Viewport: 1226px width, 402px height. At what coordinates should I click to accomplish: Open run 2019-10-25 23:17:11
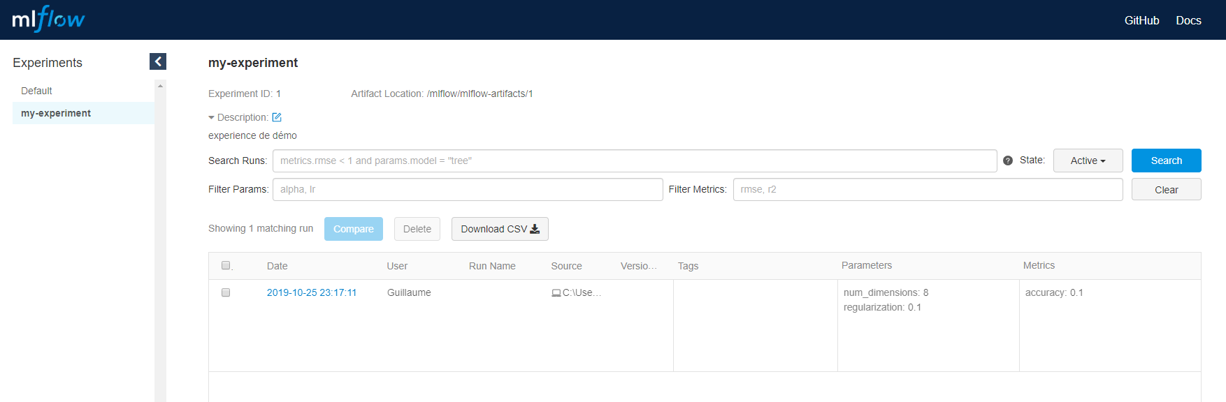click(x=312, y=292)
